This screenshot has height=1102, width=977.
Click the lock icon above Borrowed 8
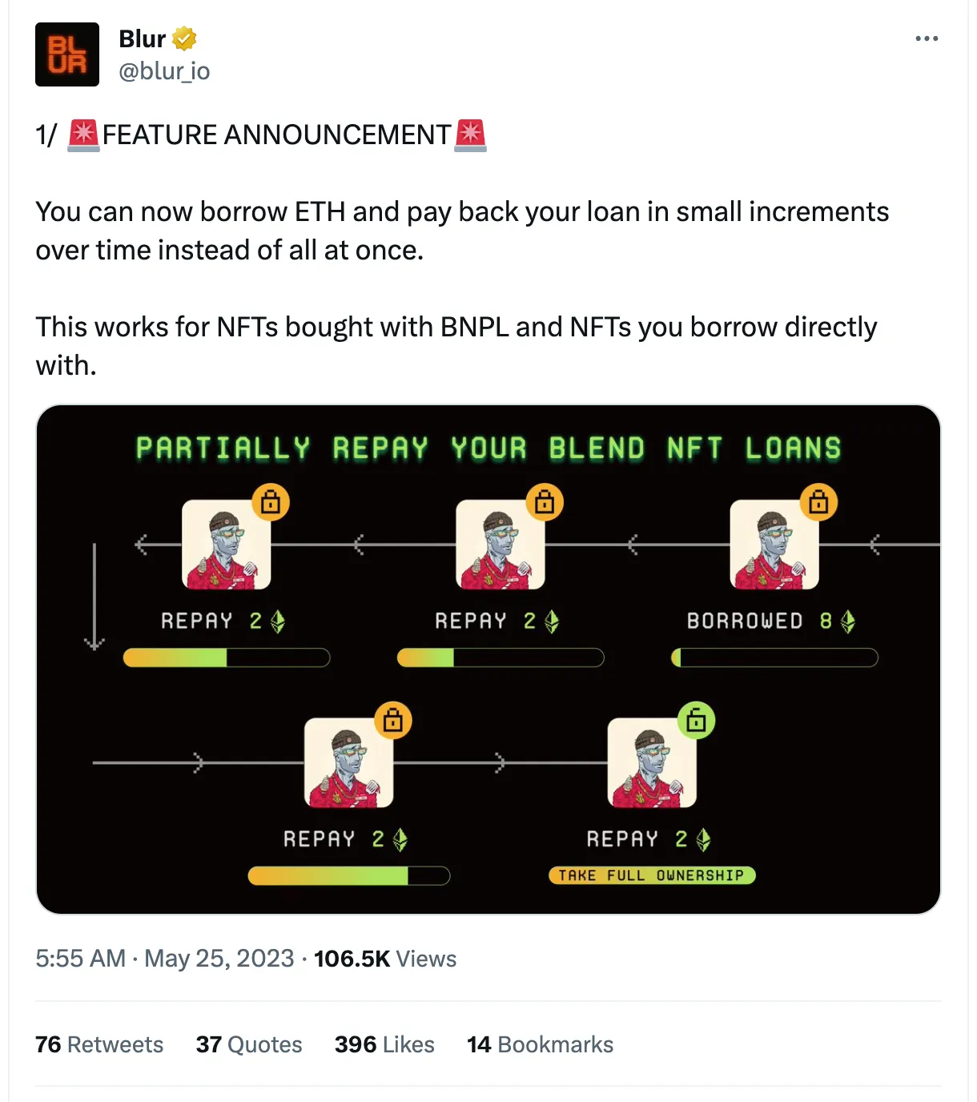click(818, 503)
